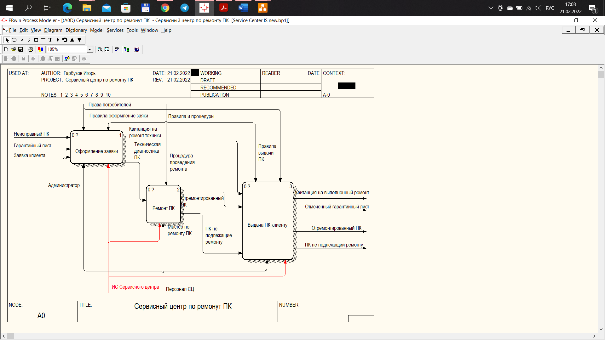Image resolution: width=605 pixels, height=340 pixels.
Task: Click the 'Администратор' label
Action: 64,185
